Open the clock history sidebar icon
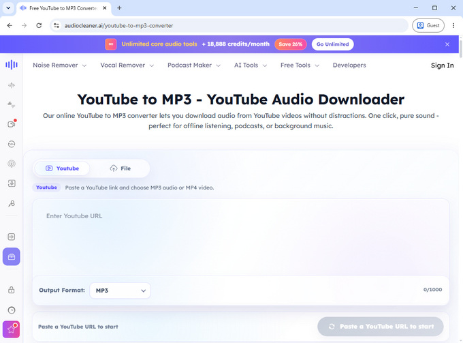463x343 pixels. coord(12,310)
